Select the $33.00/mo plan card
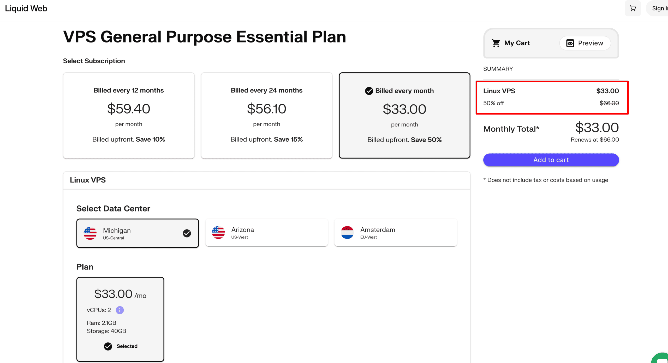 pyautogui.click(x=120, y=319)
